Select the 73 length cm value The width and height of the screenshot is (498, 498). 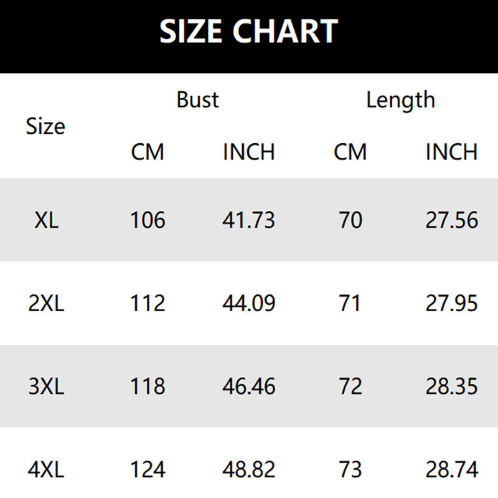(350, 469)
